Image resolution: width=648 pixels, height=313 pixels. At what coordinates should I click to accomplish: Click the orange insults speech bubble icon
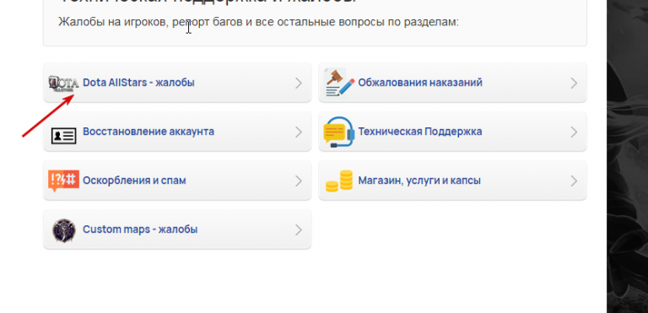63,181
